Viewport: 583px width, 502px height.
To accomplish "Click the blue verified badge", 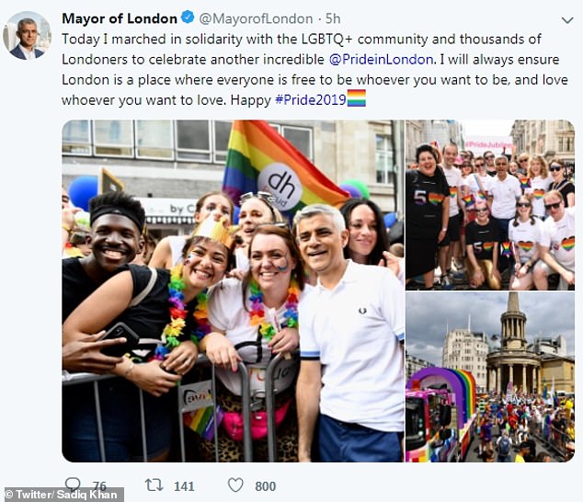I will (x=188, y=17).
